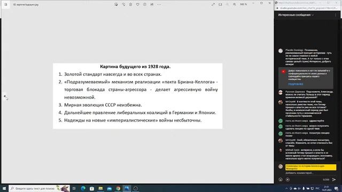Click the fit-to-window icon in Photos
The height and width of the screenshot is (192, 342).
point(220,4)
